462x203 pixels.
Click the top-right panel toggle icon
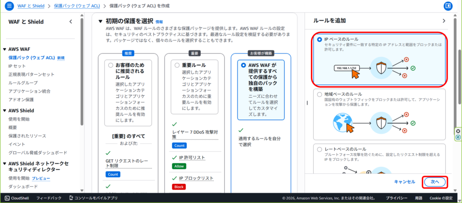[448, 6]
